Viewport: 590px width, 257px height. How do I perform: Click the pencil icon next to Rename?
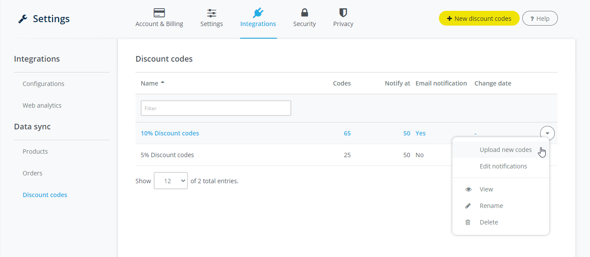(468, 205)
